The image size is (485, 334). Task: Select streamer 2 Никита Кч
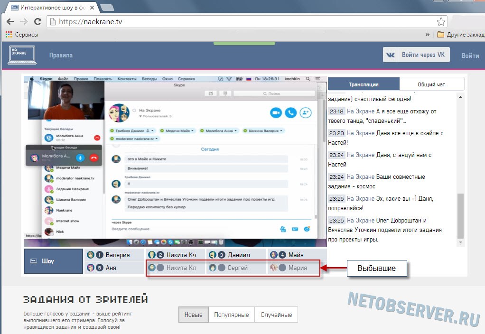(x=176, y=255)
